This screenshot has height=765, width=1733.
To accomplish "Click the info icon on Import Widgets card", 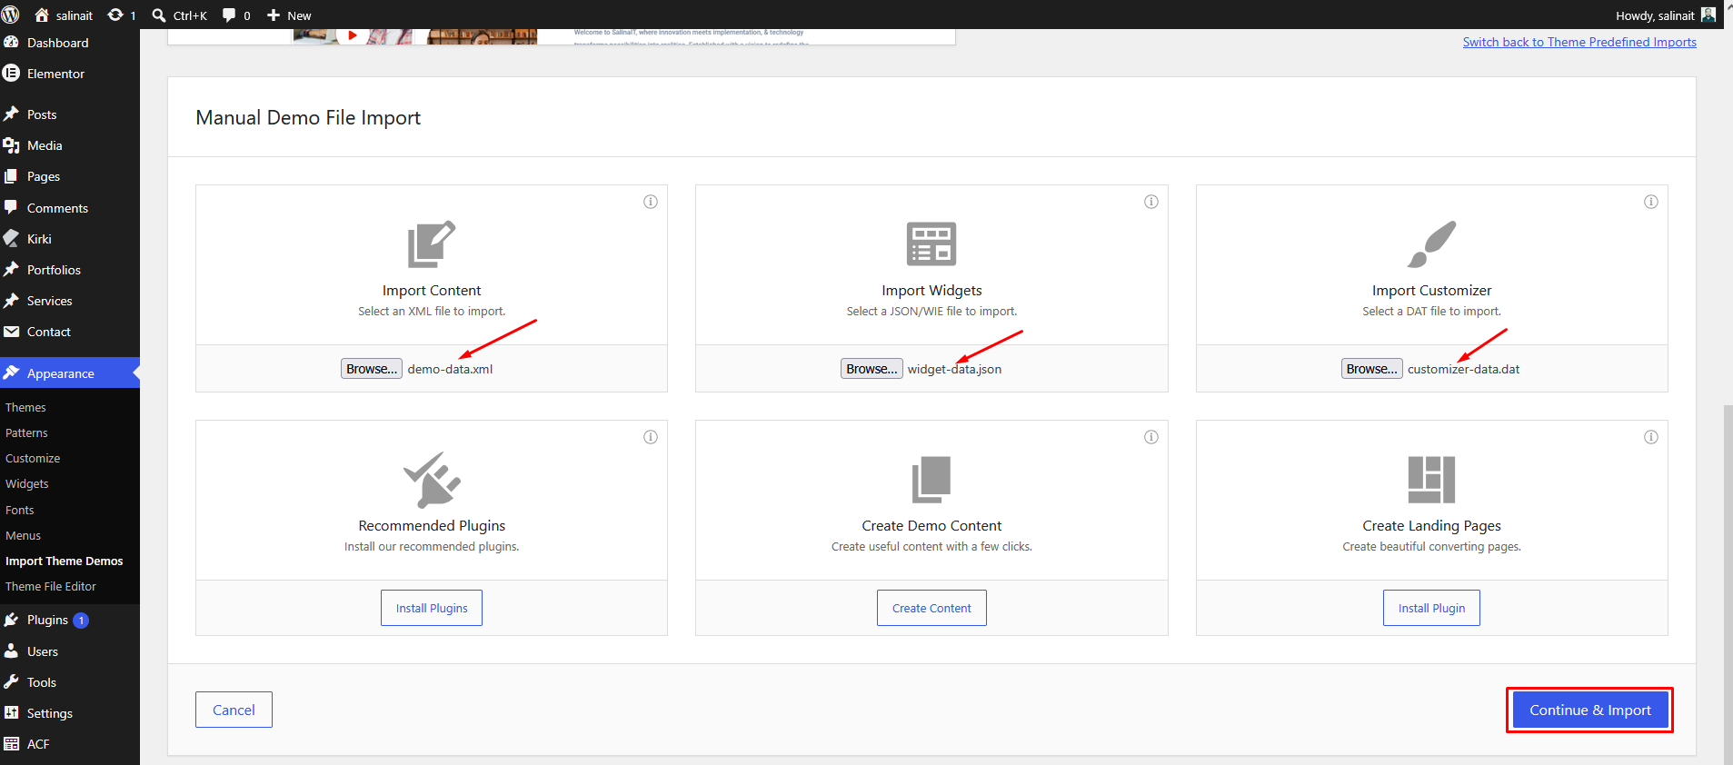I will (x=1151, y=202).
